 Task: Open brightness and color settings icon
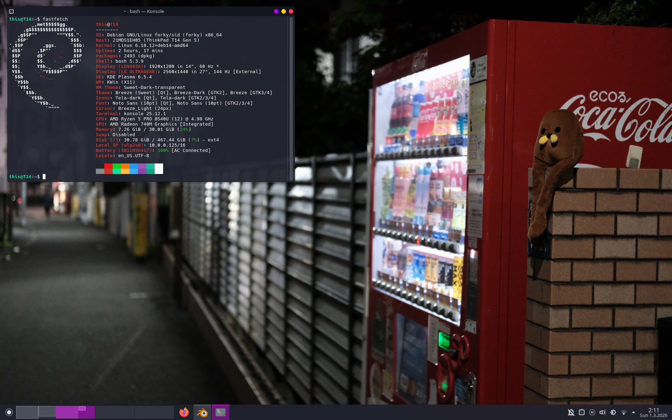click(x=613, y=412)
